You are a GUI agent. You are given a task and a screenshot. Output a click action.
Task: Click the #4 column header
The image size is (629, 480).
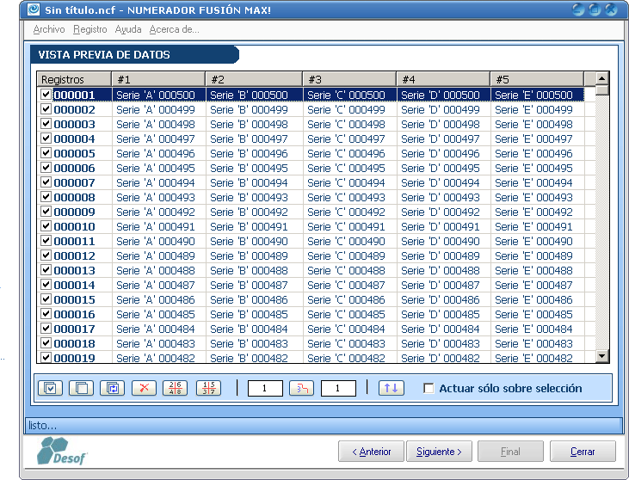click(443, 79)
